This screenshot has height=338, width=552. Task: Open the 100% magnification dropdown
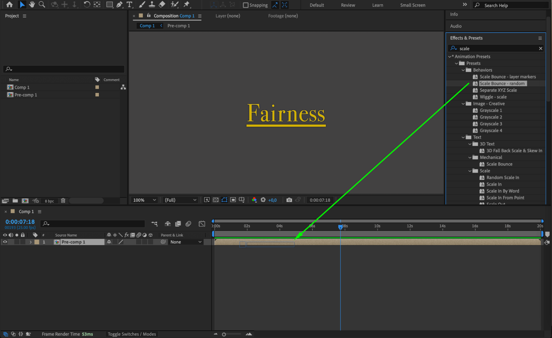pos(144,200)
